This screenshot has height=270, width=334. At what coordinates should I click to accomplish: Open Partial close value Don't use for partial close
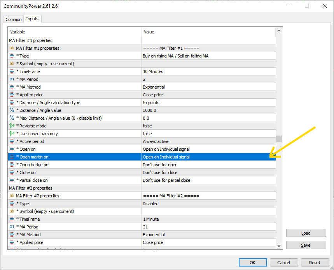(209, 180)
